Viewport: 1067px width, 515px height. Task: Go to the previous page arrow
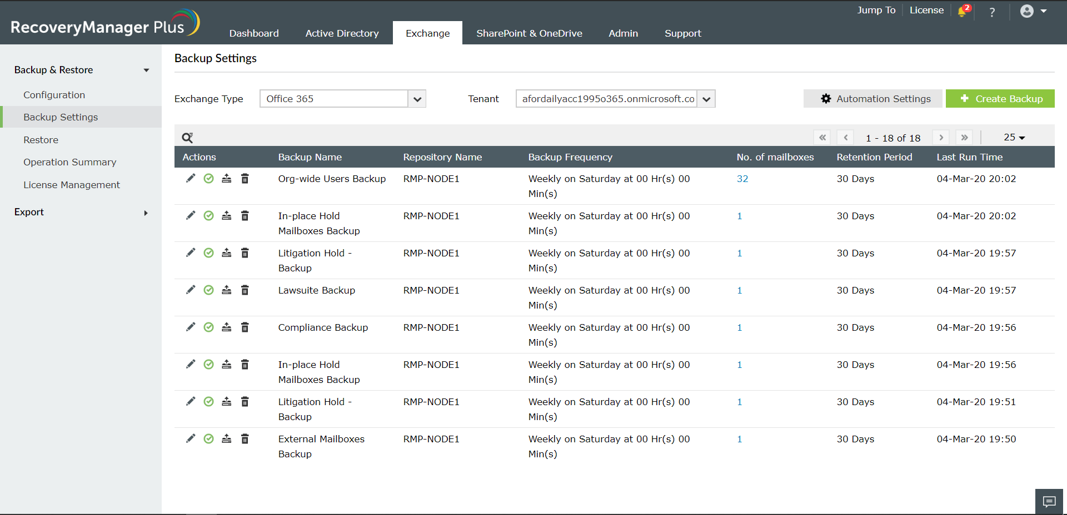point(845,137)
